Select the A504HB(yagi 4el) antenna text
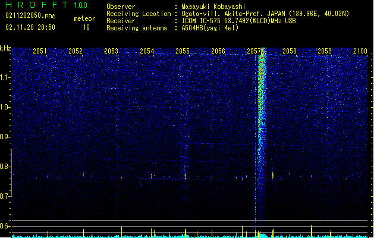 click(210, 28)
